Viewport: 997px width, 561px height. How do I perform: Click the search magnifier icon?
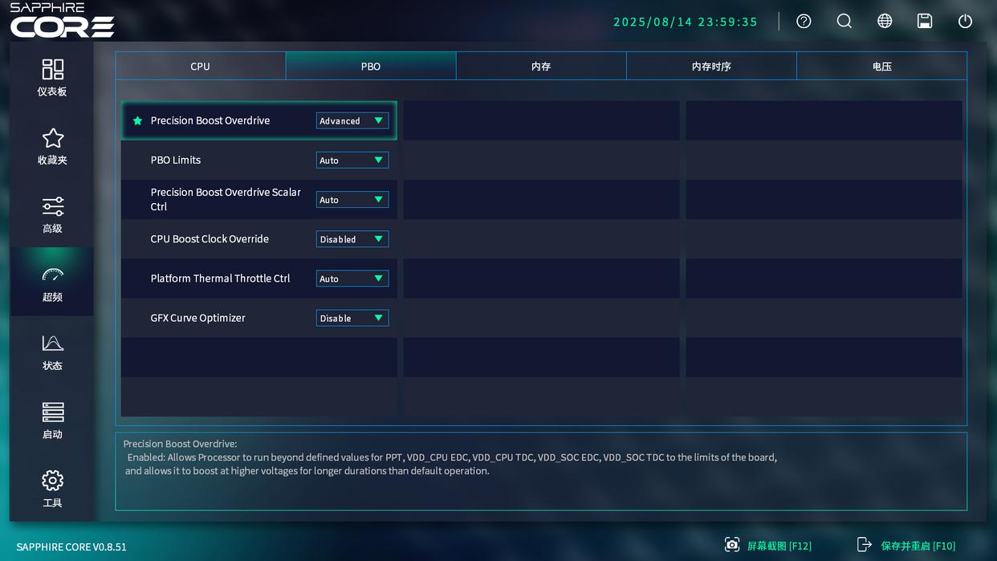tap(844, 22)
